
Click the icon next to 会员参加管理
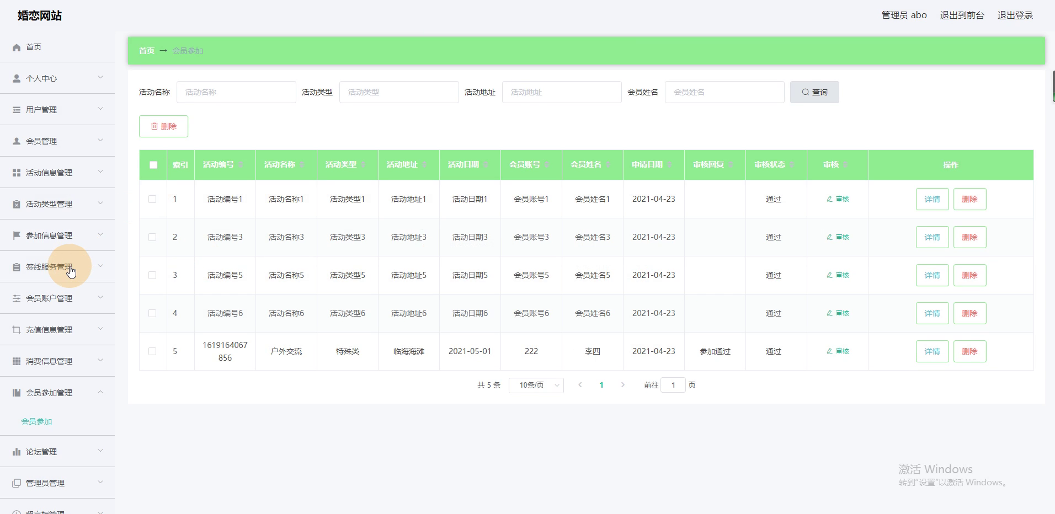tap(17, 393)
